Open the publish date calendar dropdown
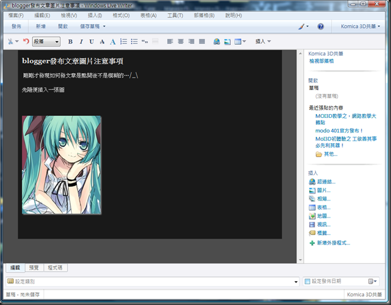This screenshot has width=391, height=305. tap(372, 281)
